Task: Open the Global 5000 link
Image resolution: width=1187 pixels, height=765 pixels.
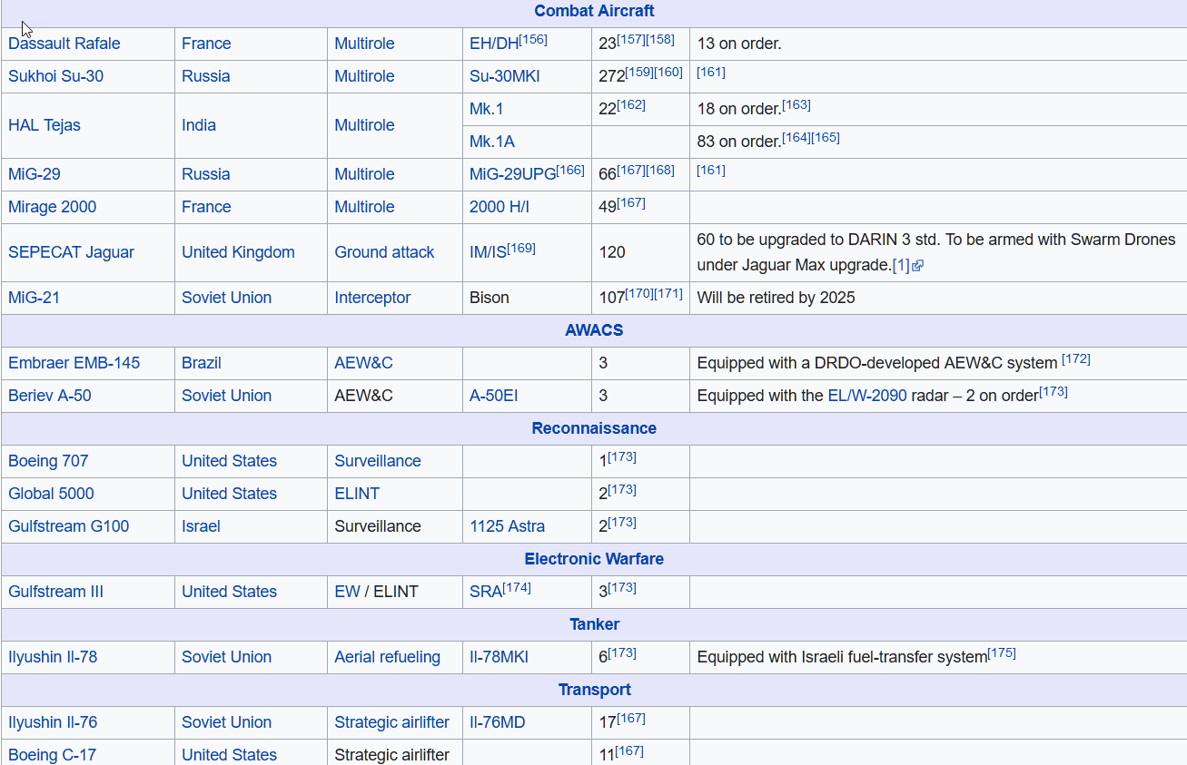Action: click(51, 494)
